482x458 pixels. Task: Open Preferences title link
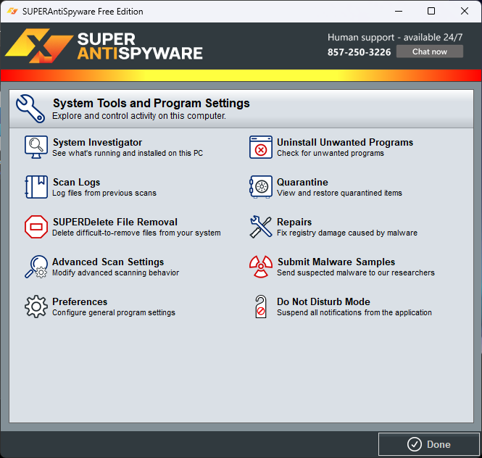pyautogui.click(x=80, y=301)
